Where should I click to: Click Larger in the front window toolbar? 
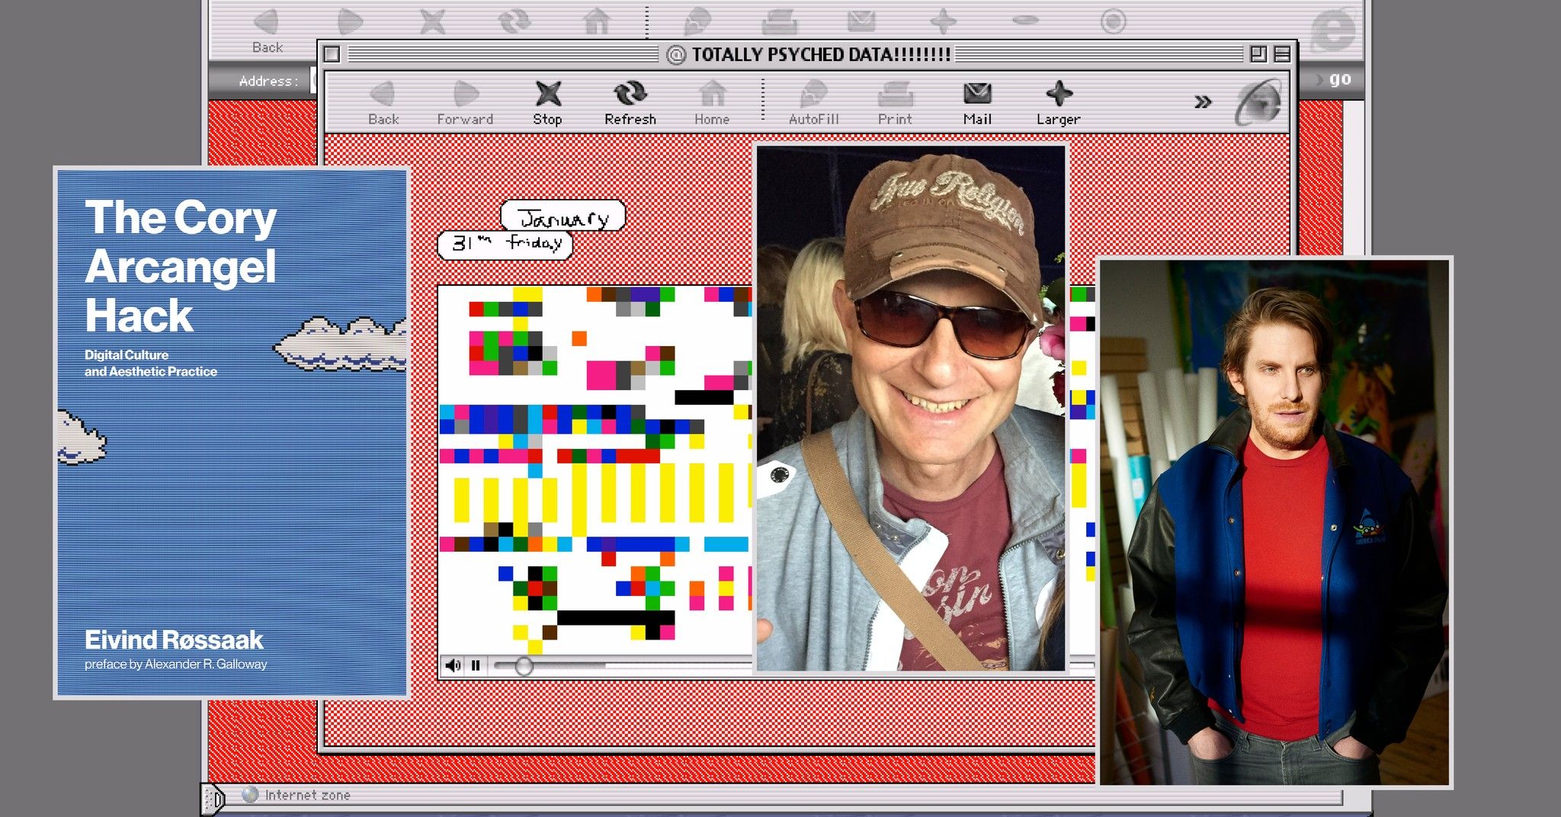tap(1058, 103)
